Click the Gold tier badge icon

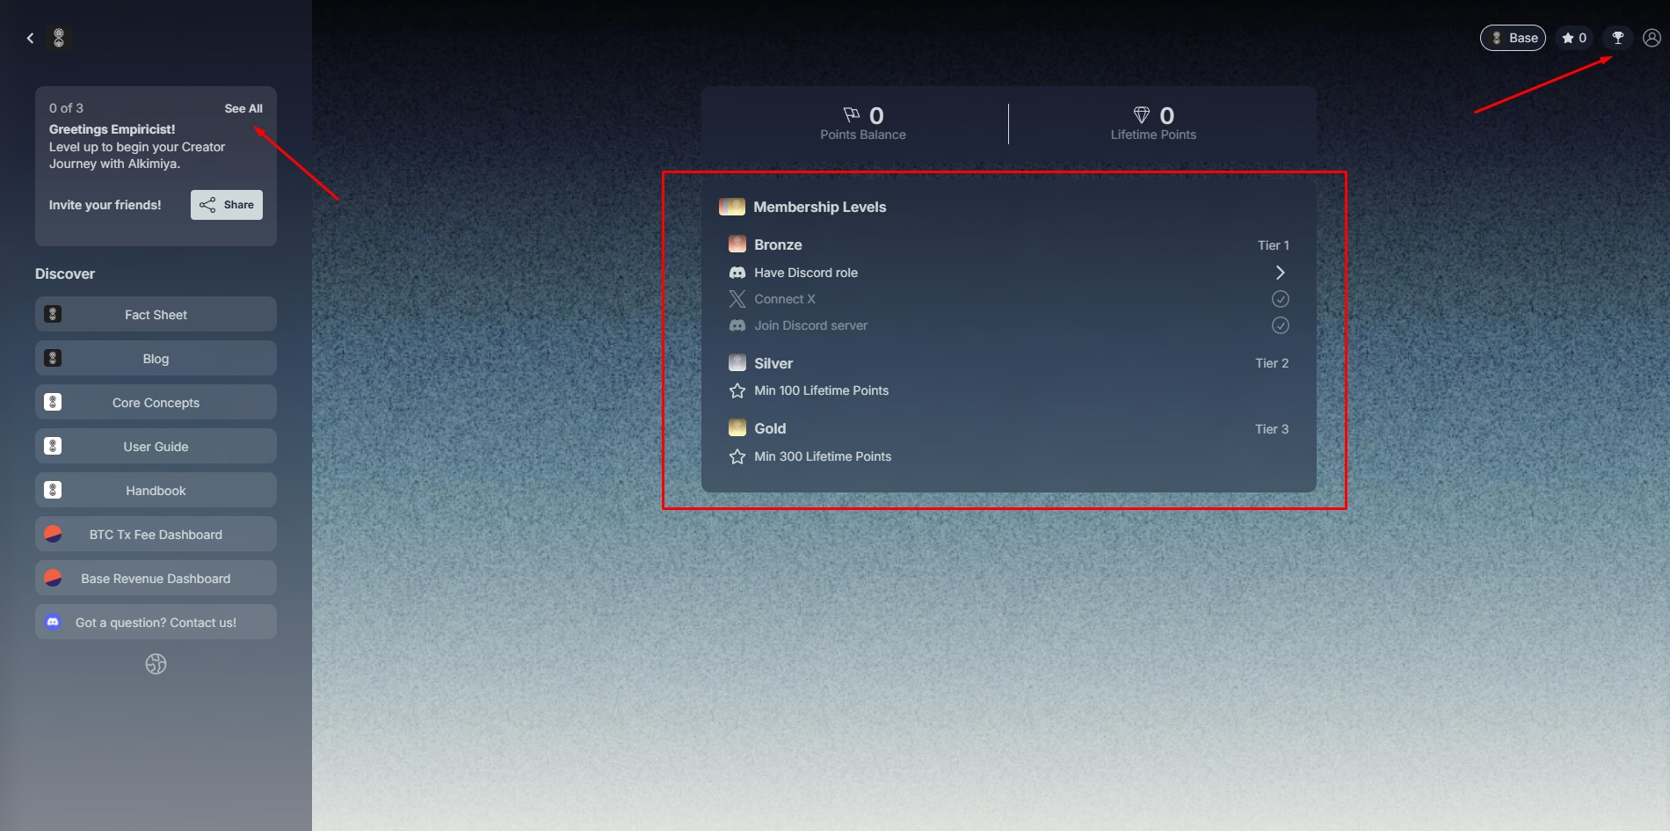click(x=737, y=428)
